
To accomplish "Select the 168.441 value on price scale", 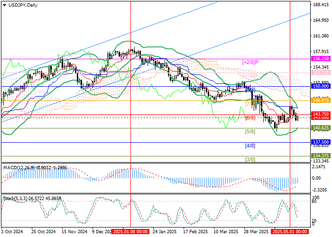I will [x=321, y=5].
